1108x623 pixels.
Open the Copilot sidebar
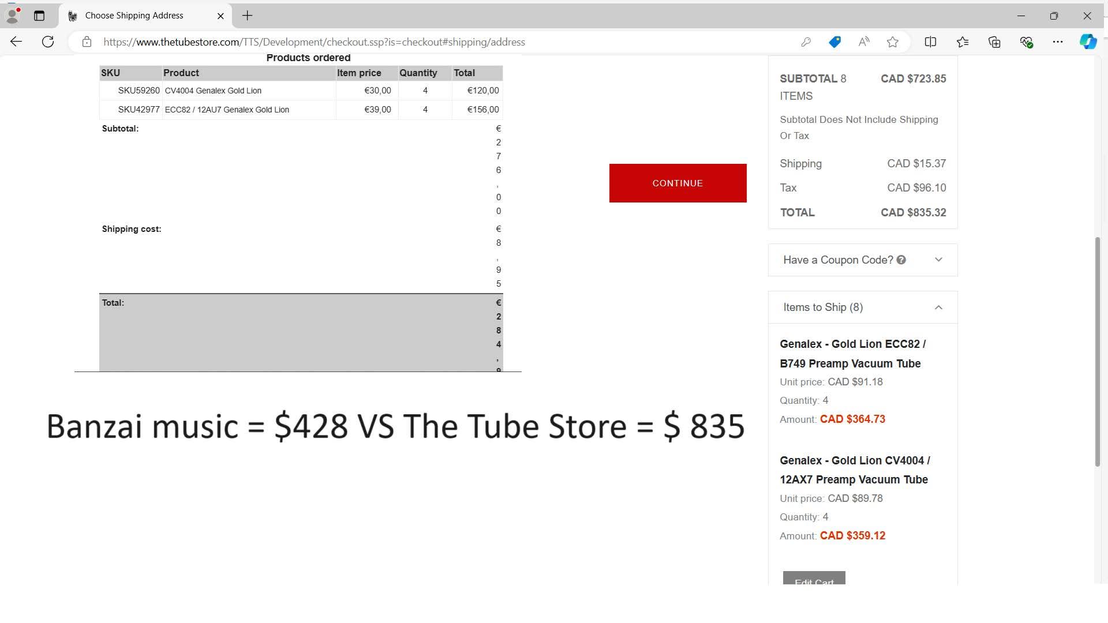[1088, 42]
